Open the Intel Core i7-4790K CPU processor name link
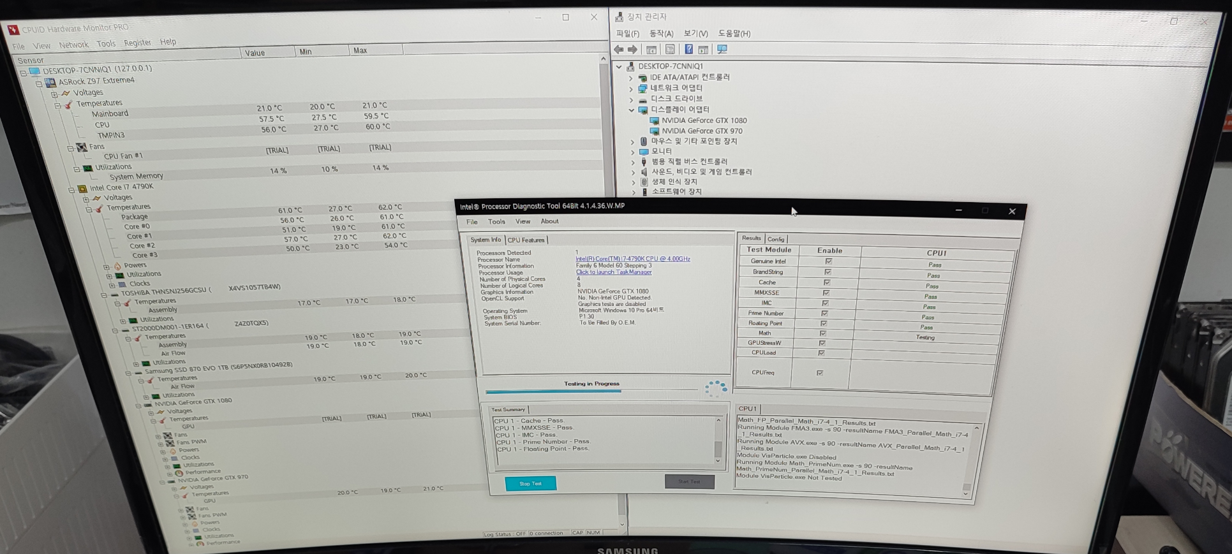Screen dimensions: 1232x554 [x=633, y=259]
